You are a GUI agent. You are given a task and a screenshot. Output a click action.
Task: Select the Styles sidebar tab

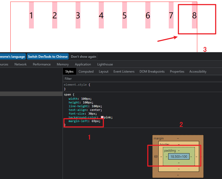(69, 72)
